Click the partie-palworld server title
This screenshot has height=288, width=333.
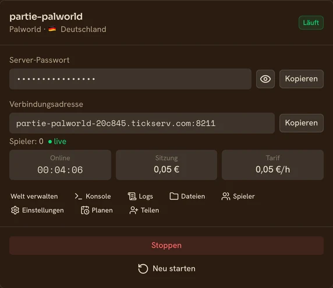click(46, 16)
